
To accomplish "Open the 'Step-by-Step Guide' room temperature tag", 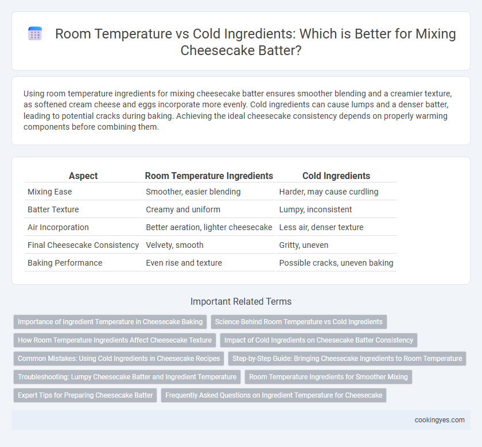I will point(347,359).
